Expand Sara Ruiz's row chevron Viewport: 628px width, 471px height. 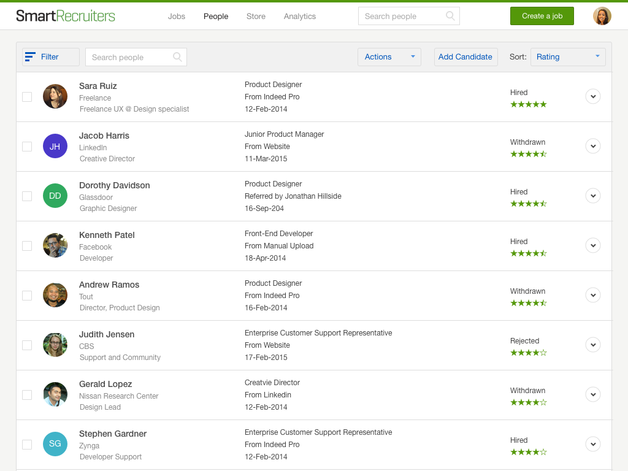[x=593, y=96]
